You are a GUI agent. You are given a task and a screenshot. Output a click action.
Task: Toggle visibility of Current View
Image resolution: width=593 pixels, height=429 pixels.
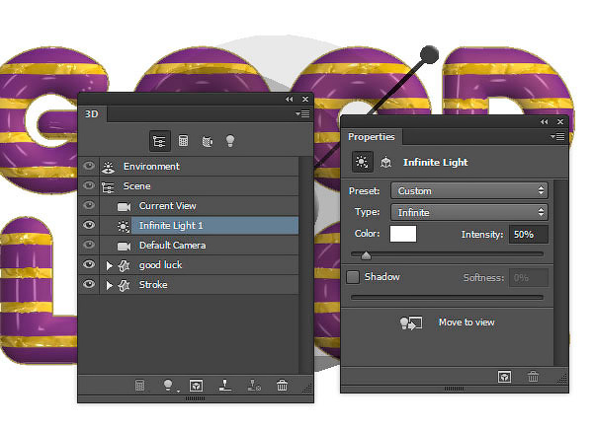click(89, 205)
